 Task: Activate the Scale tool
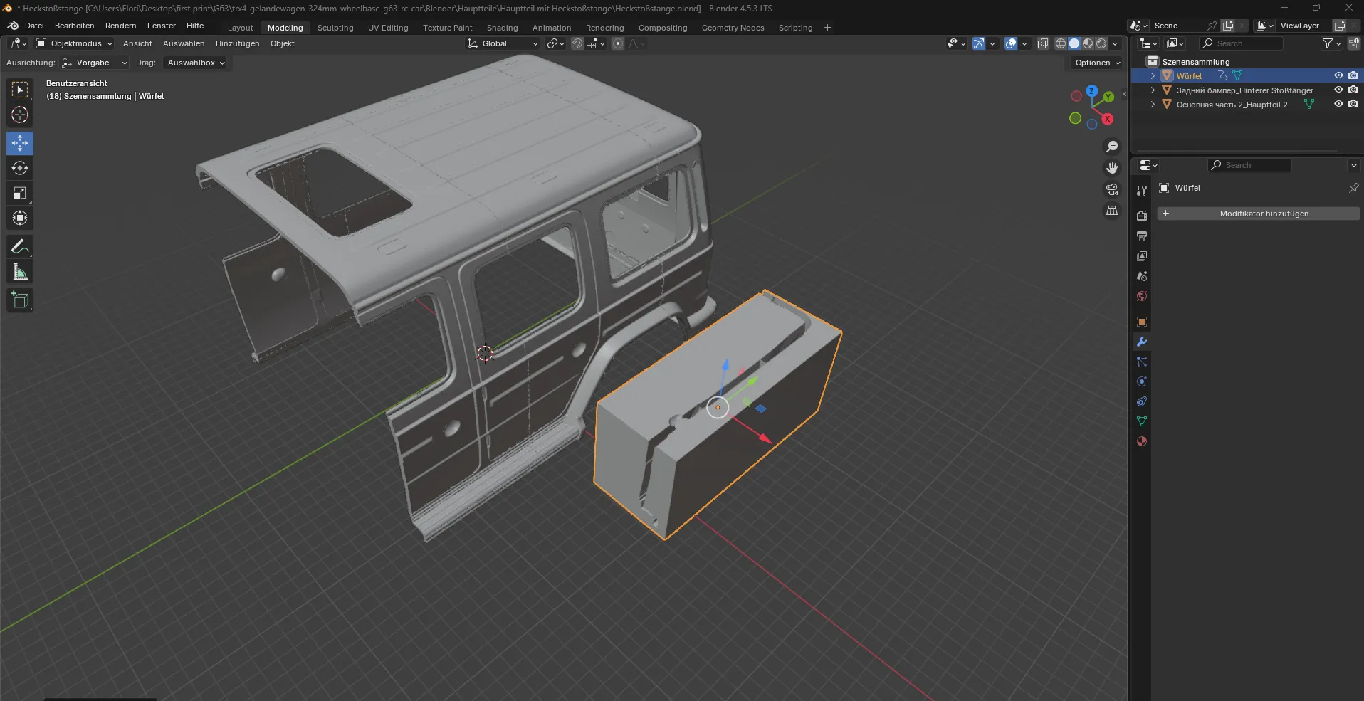[x=20, y=193]
